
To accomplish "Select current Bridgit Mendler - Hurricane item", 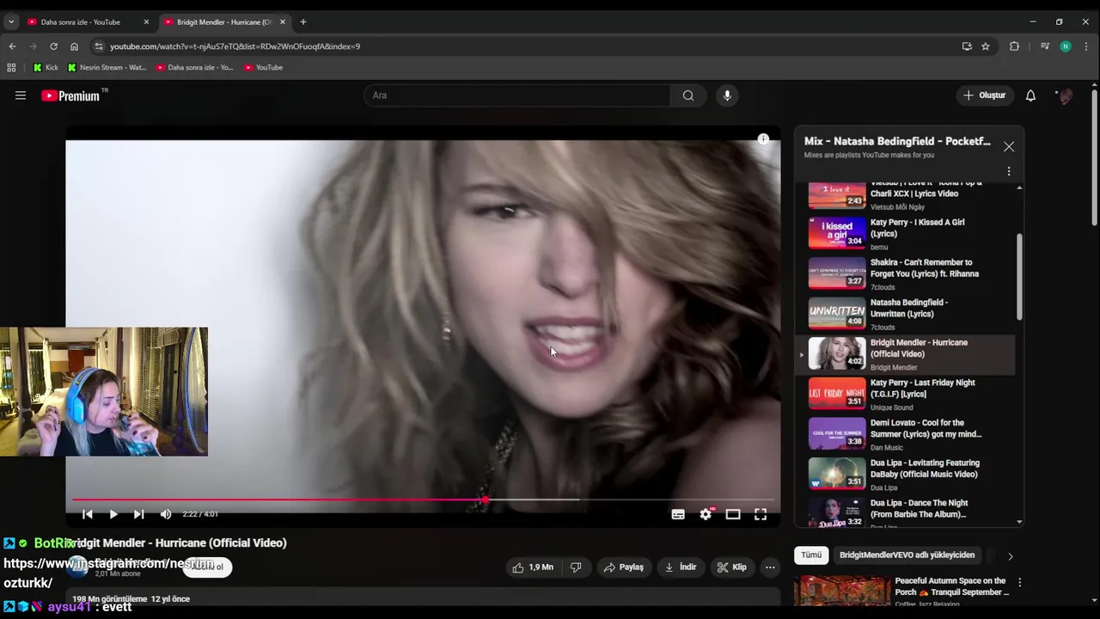I will point(905,354).
